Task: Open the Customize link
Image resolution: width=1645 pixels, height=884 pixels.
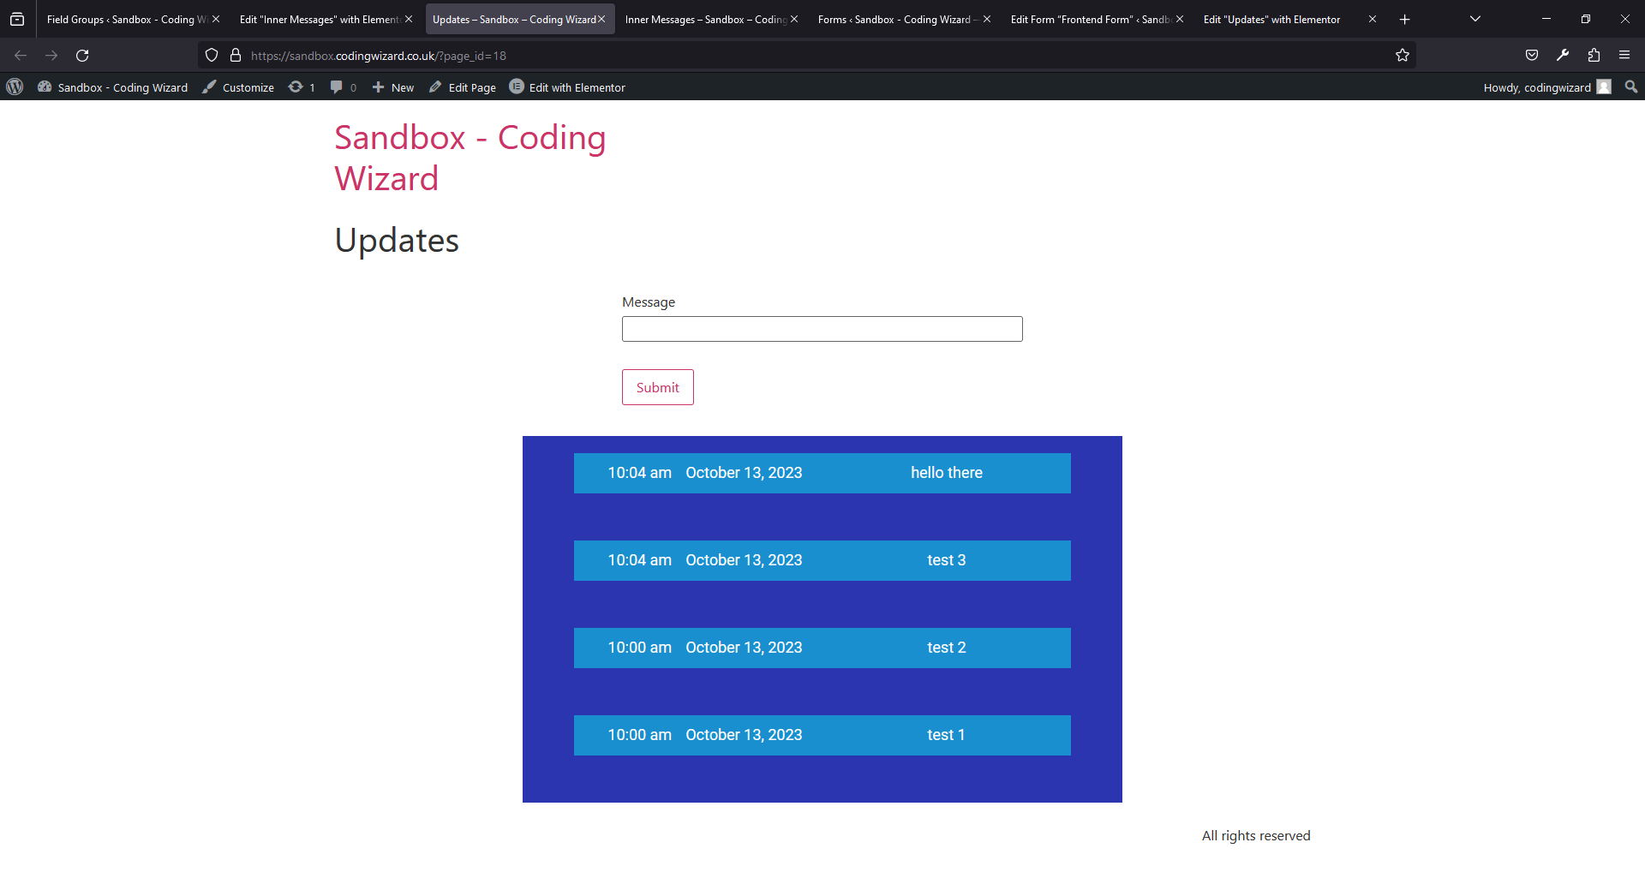Action: click(x=238, y=87)
